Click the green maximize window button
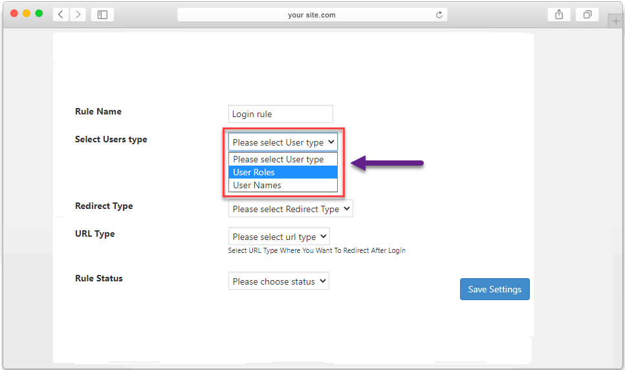Image resolution: width=625 pixels, height=370 pixels. point(39,13)
